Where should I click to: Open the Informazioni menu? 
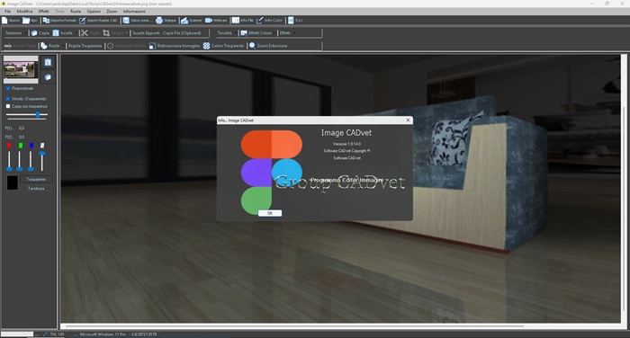134,12
